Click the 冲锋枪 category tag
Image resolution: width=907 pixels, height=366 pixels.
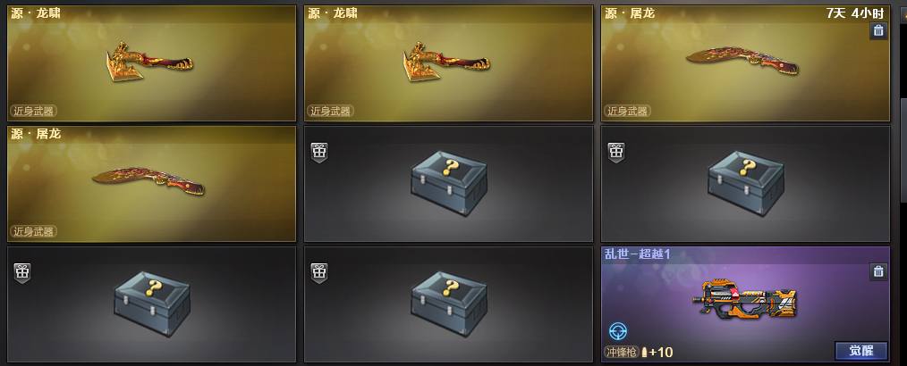[621, 352]
